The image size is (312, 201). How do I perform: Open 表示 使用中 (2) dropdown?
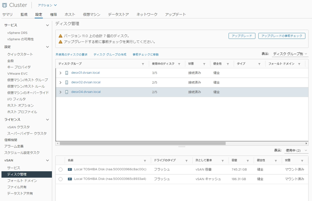tap(296, 150)
